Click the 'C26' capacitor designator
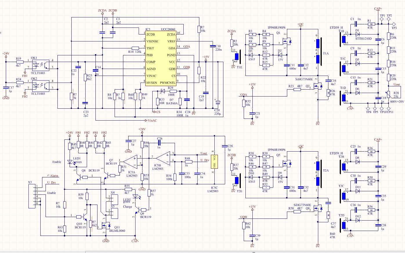Viewport: 405px width, 253px height. coord(160,139)
